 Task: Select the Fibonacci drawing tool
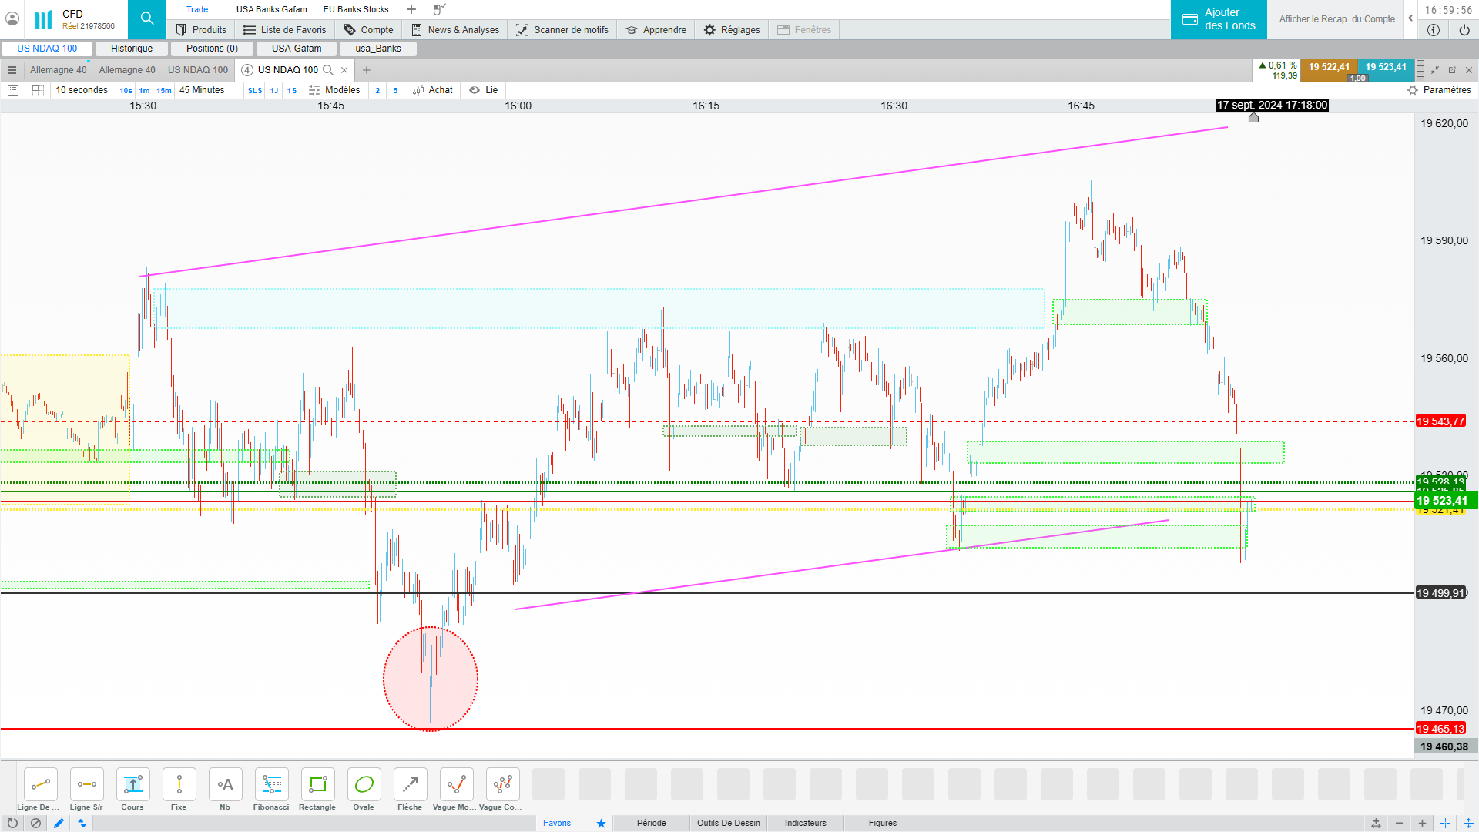271,785
